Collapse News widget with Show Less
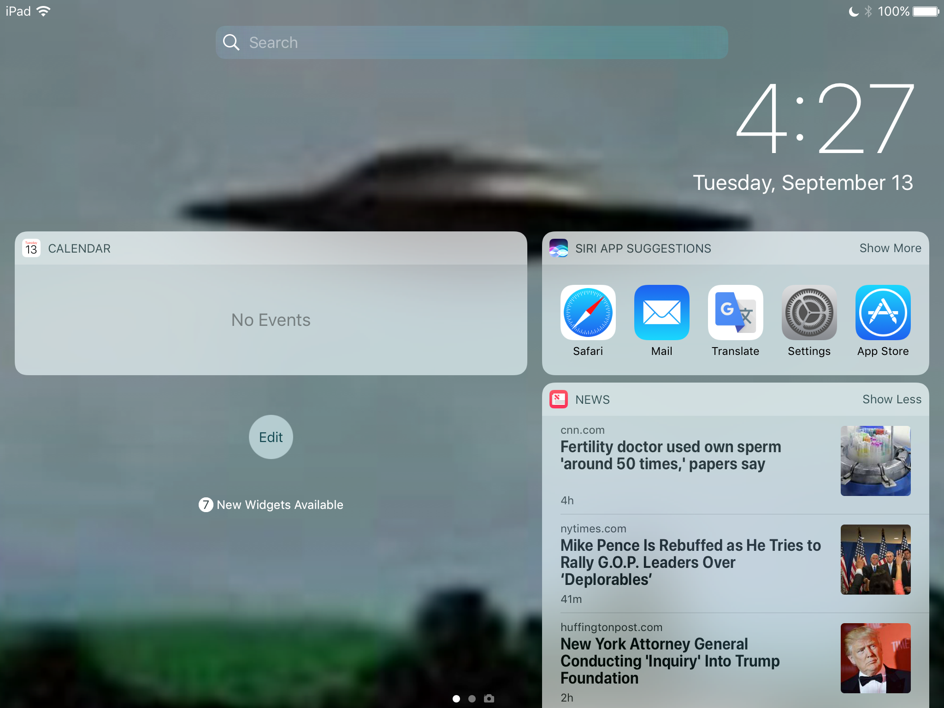 891,399
